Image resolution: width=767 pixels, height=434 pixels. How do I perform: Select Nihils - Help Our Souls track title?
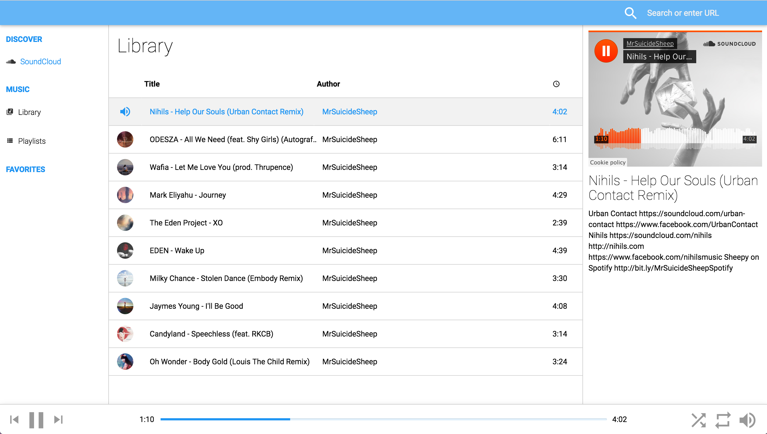[226, 111]
